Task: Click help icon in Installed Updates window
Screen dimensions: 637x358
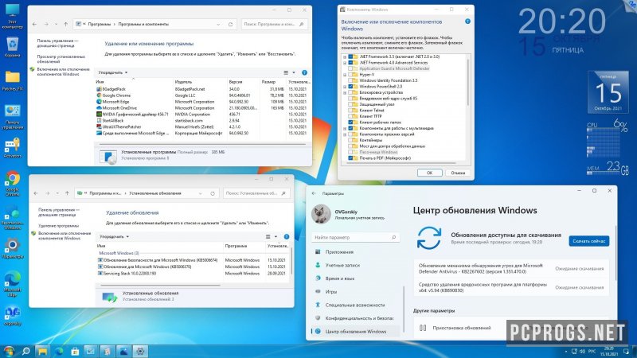Action: point(287,236)
